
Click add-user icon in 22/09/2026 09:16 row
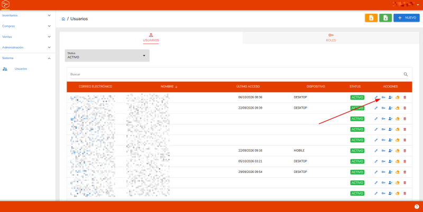[x=390, y=151]
